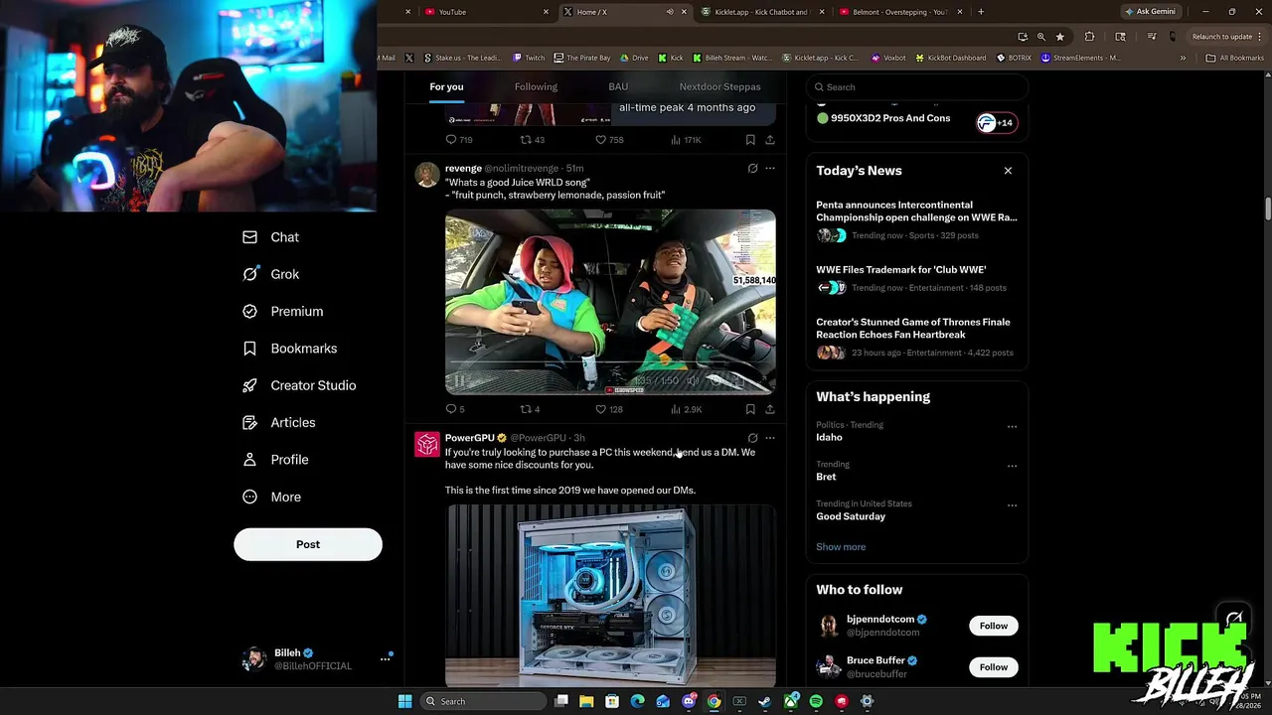The width and height of the screenshot is (1272, 715).
Task: Repost revenge's Juice WRLD post
Action: coord(530,409)
